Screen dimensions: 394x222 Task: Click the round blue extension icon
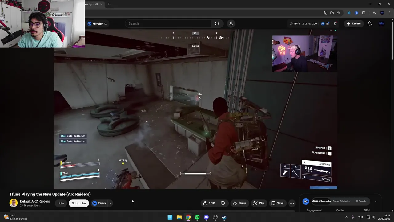[x=356, y=13]
